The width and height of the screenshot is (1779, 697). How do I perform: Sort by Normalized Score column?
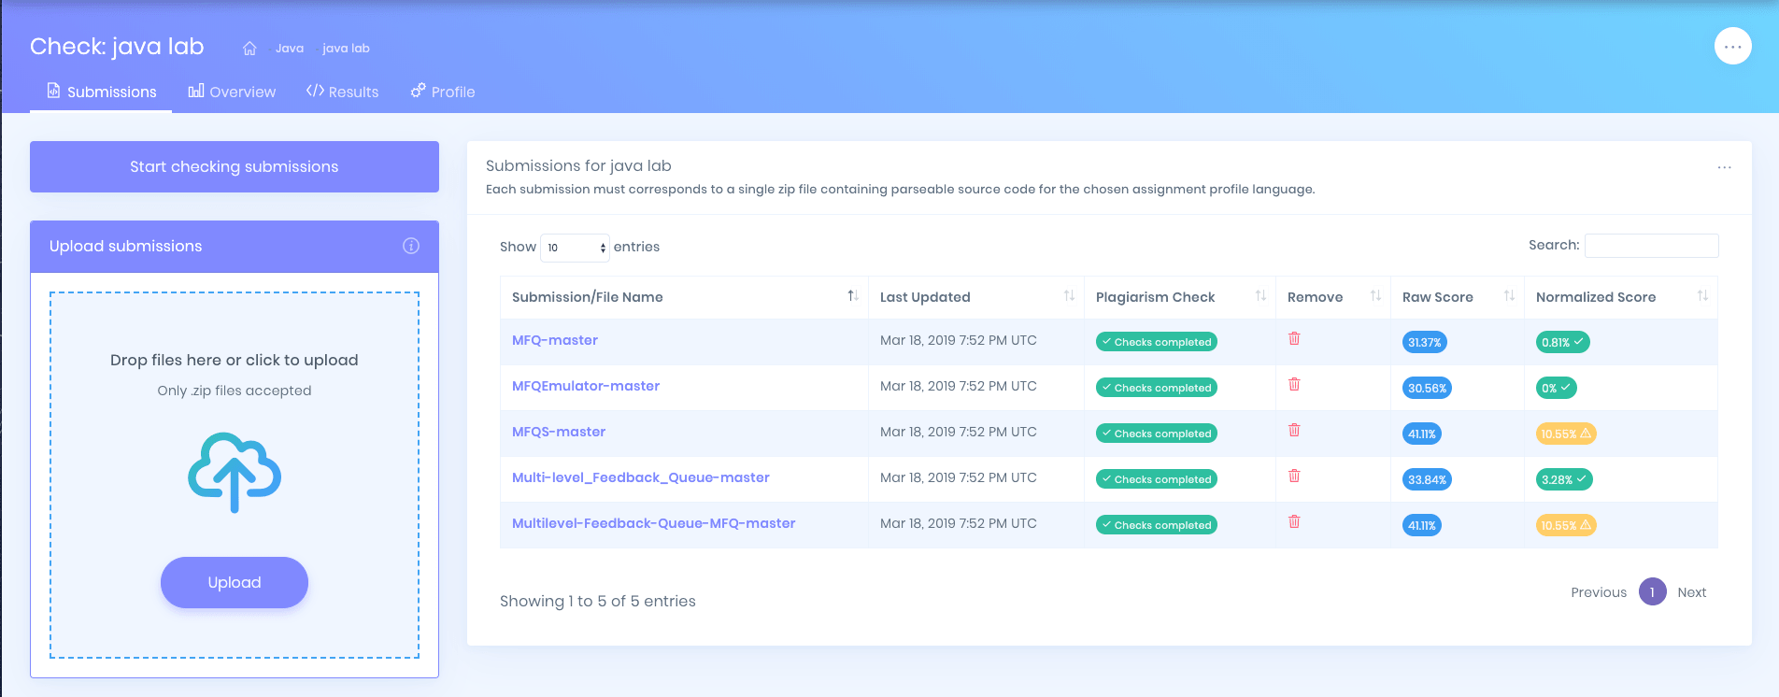pos(1621,297)
